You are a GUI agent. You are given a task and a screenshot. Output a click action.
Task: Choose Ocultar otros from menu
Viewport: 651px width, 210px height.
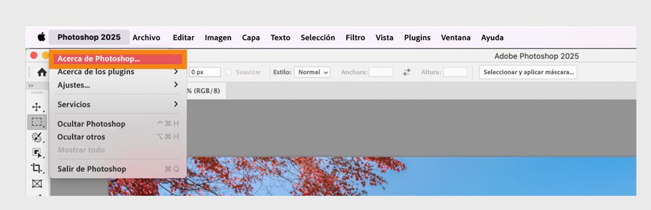tap(118, 137)
